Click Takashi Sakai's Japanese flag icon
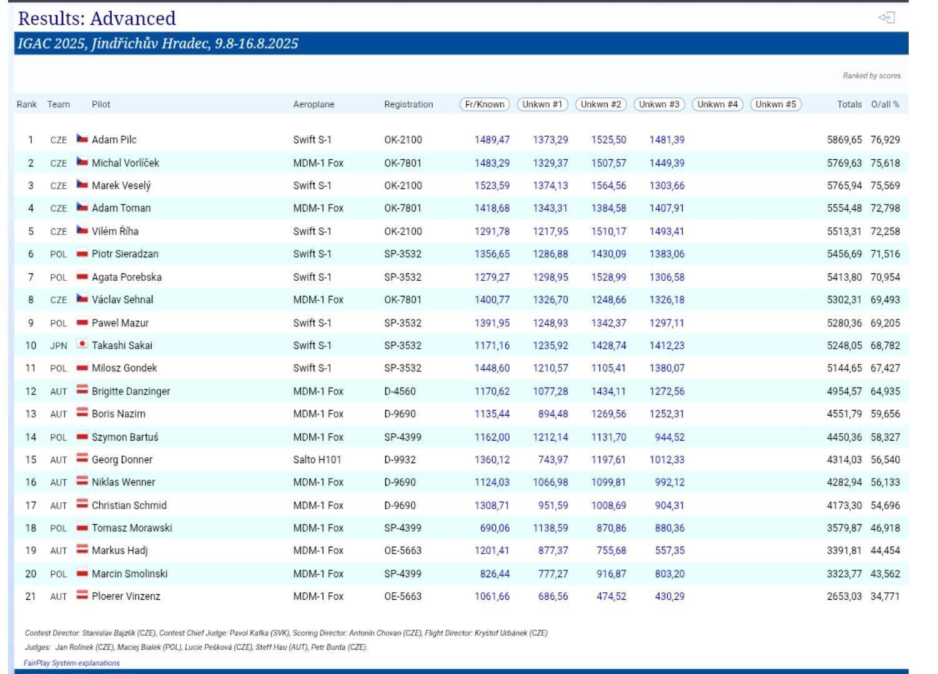938x674 pixels. point(82,344)
